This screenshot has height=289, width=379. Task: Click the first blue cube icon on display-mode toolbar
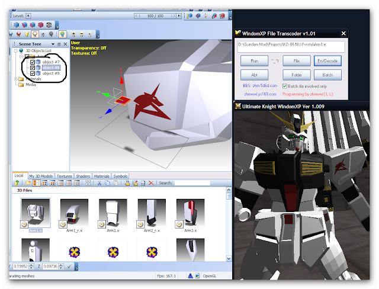pos(17,25)
